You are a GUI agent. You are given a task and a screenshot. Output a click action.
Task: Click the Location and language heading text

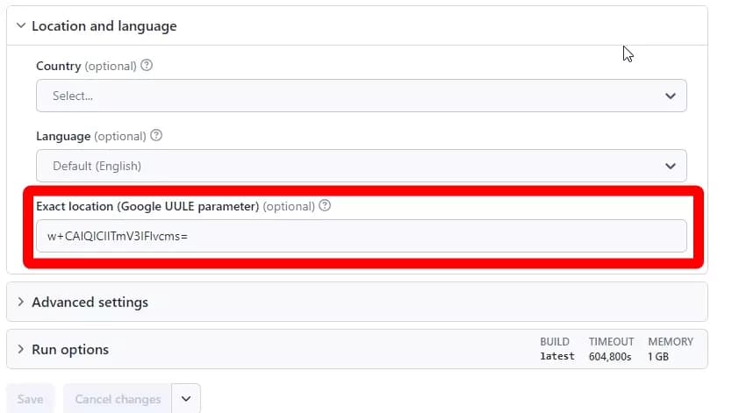[104, 26]
